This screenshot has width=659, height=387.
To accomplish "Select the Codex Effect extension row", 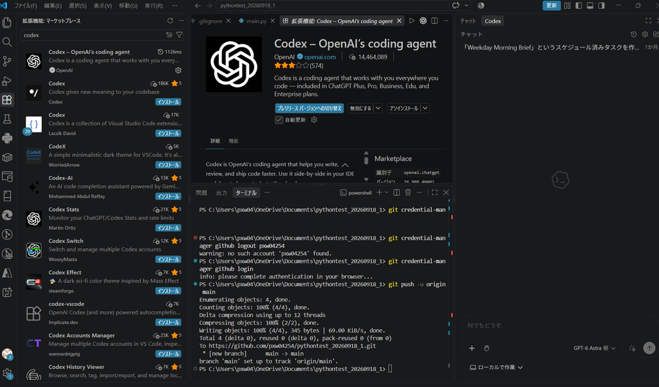I will click(x=102, y=281).
